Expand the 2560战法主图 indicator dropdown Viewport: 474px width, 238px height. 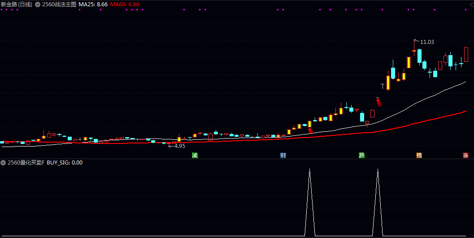coord(38,4)
